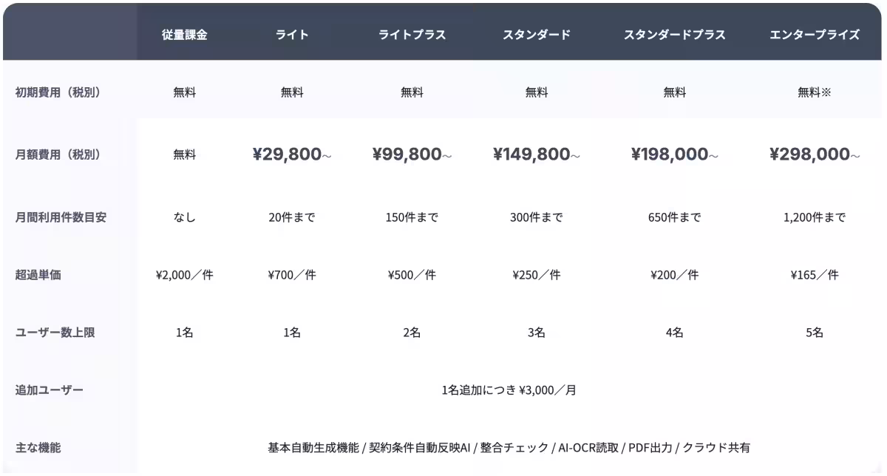
Task: Click the 初期費用（税別） row label
Action: (58, 92)
